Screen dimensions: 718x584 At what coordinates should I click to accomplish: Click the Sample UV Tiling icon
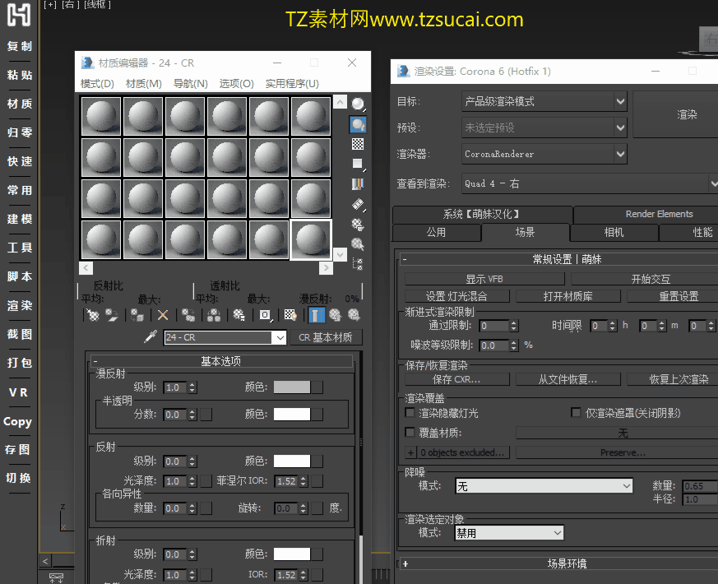coord(358,164)
